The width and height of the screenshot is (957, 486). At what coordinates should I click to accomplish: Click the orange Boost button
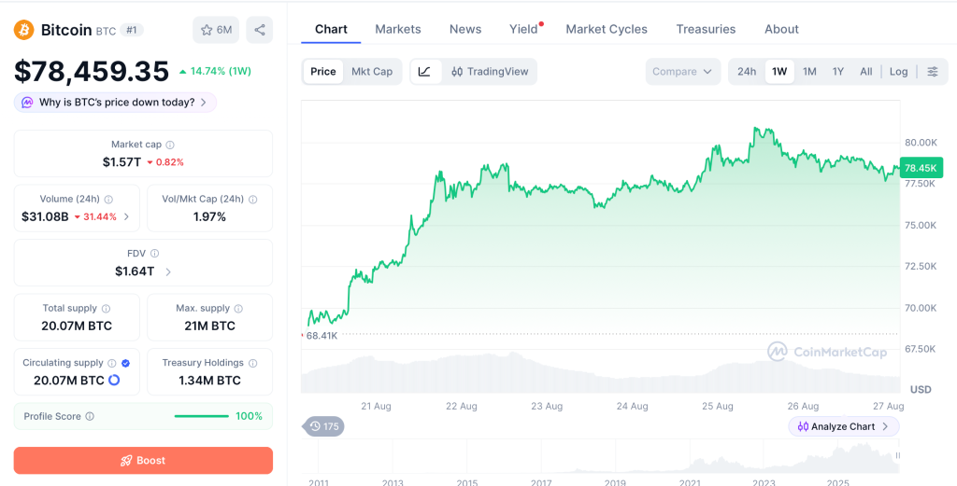coord(143,461)
